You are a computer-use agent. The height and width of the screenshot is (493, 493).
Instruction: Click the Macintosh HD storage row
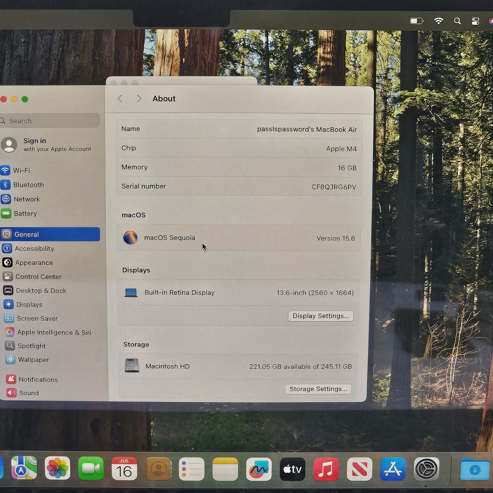click(238, 366)
